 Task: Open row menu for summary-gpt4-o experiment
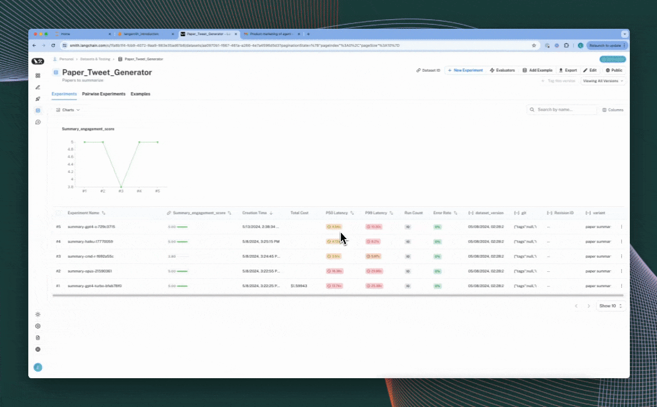pos(621,227)
